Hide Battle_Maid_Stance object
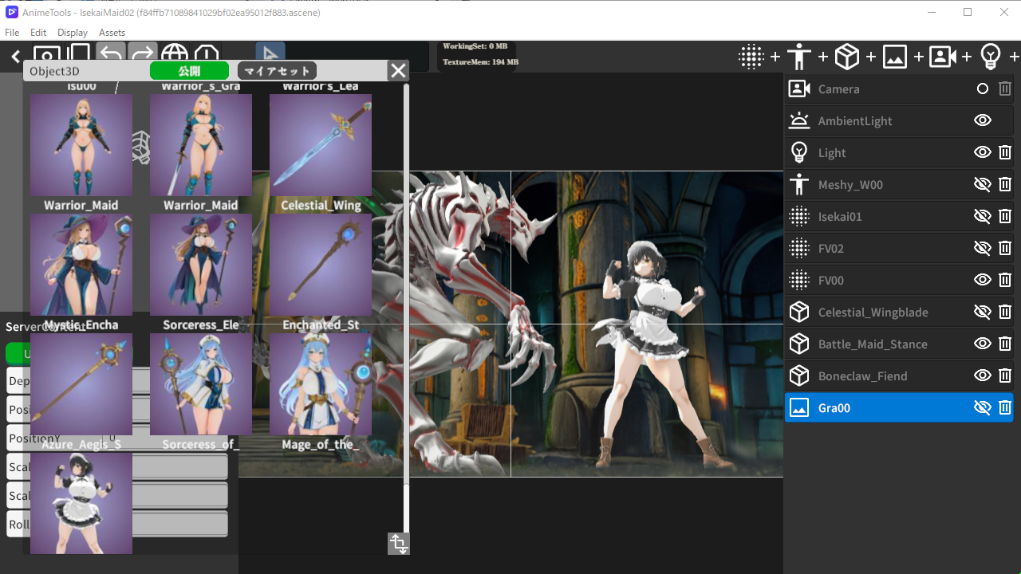Screen dimensions: 1021x574 [983, 344]
